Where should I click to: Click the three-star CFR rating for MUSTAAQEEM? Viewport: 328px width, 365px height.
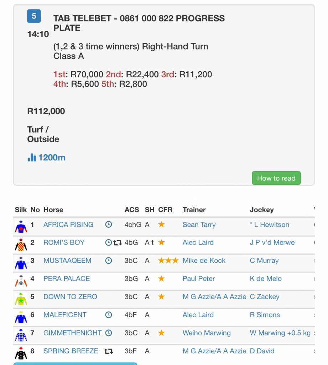click(168, 261)
